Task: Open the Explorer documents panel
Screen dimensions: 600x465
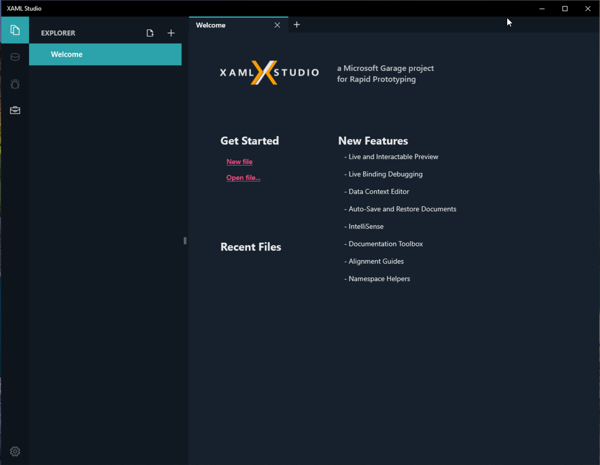Action: coord(15,30)
